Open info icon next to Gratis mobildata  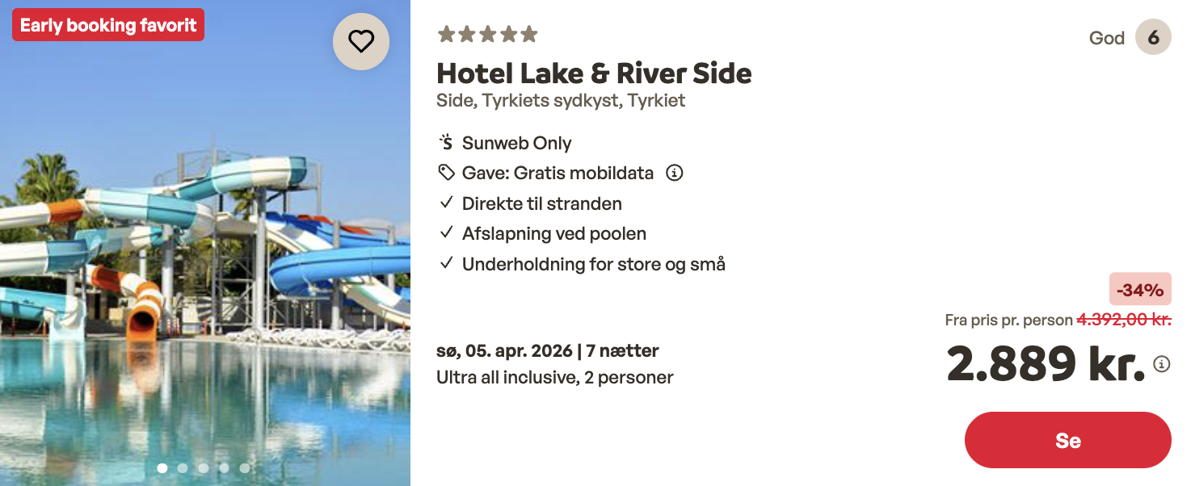(x=674, y=173)
